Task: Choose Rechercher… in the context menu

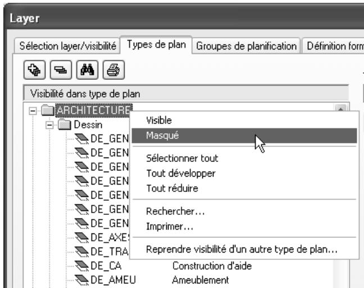Action: [244, 211]
